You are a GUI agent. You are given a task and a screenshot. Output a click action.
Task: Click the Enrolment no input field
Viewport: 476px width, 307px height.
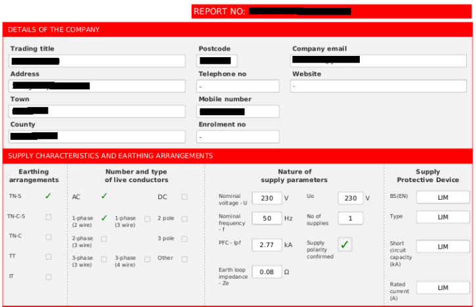click(x=238, y=137)
